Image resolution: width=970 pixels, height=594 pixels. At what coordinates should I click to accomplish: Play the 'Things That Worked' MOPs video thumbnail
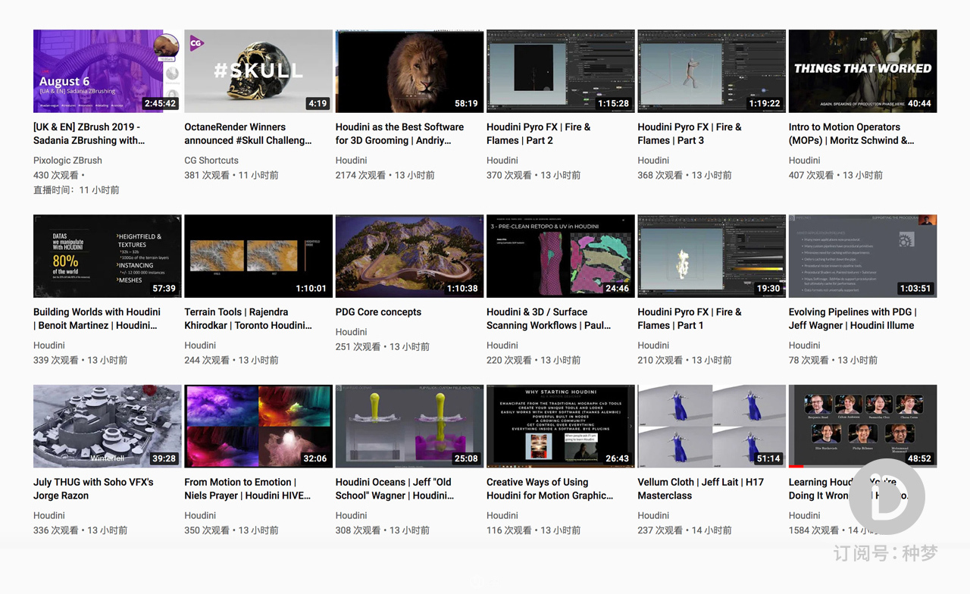tap(862, 71)
